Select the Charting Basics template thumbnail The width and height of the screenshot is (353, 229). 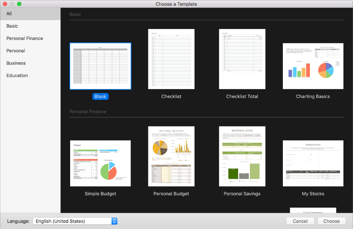[x=313, y=66]
